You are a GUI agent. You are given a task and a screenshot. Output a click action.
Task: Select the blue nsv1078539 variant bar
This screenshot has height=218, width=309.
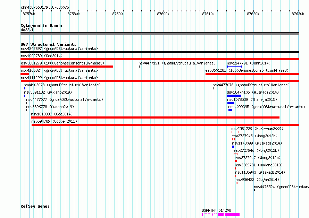231,103
